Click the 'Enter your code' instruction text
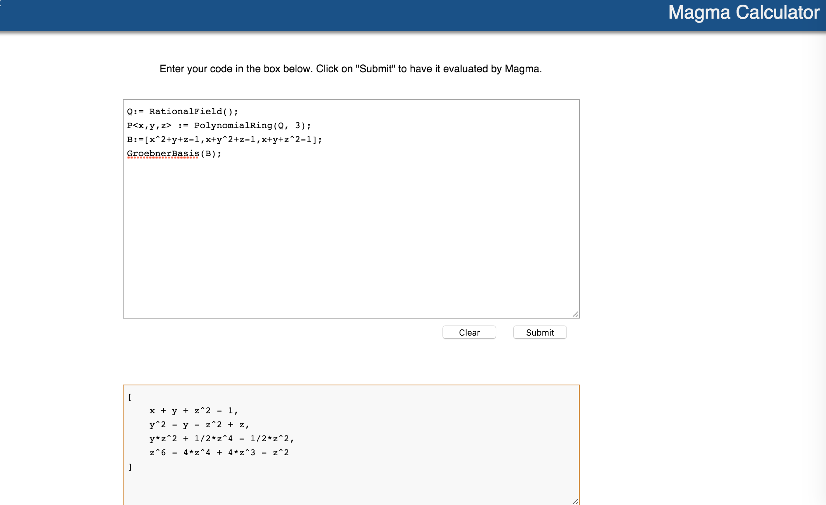This screenshot has height=505, width=826. point(350,69)
